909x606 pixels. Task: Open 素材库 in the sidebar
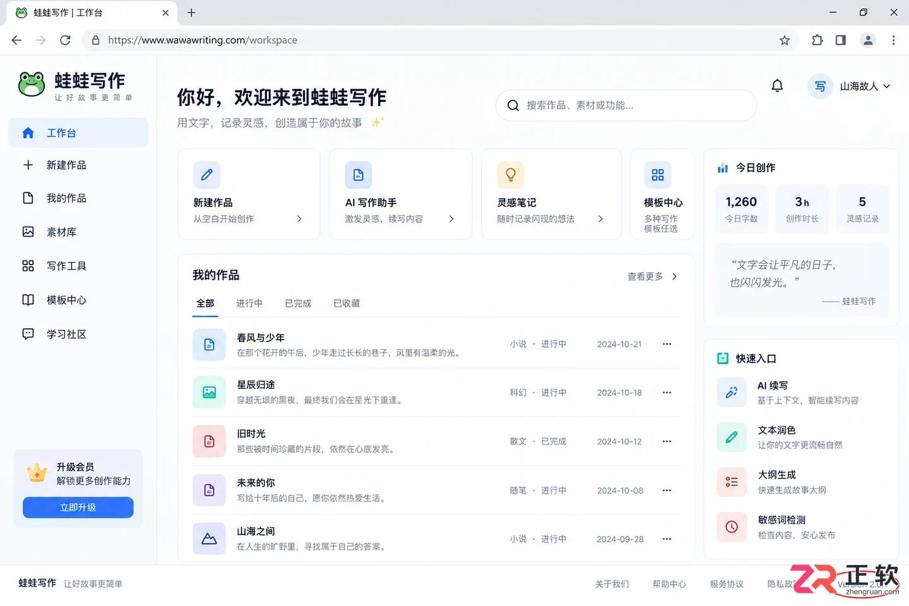pos(78,232)
